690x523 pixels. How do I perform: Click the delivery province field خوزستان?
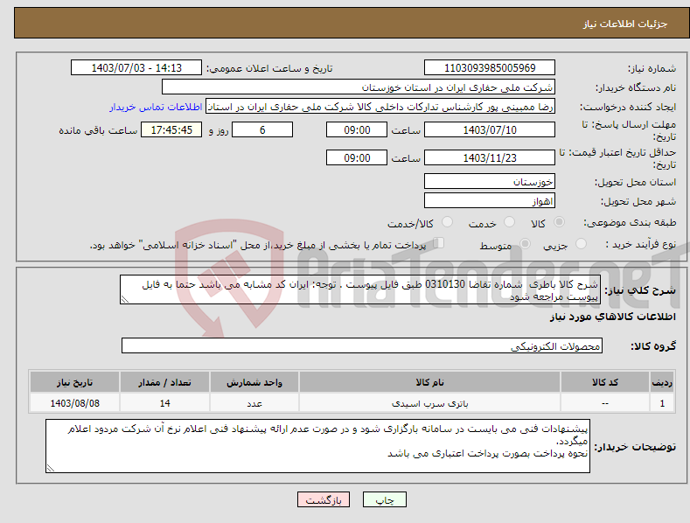point(490,181)
